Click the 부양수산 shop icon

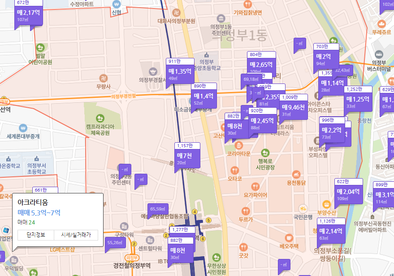326,204
